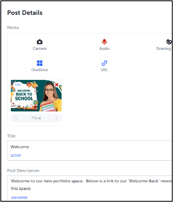Move the image right with the chevron
This screenshot has width=173, height=202.
(x=56, y=118)
